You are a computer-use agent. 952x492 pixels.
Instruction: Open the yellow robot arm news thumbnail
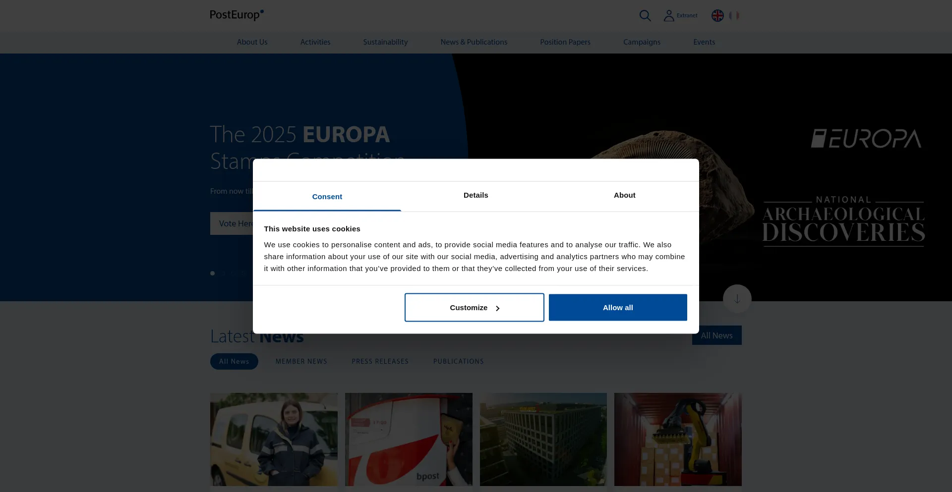click(678, 439)
